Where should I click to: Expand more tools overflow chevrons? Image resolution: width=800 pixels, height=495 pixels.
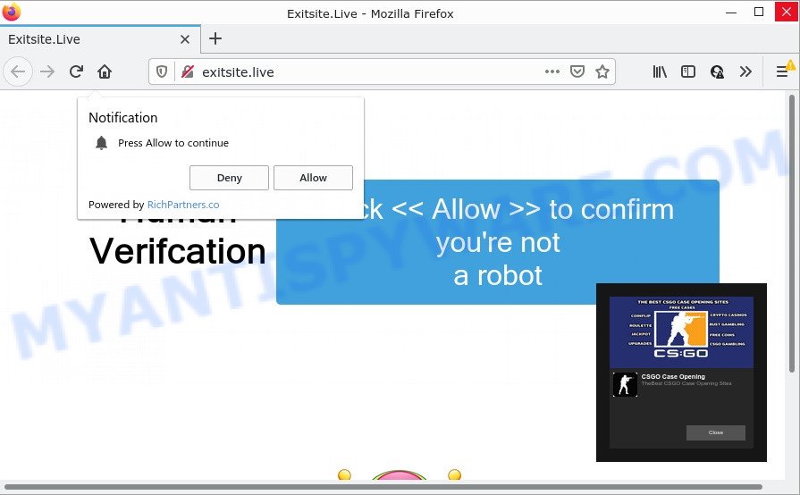tap(745, 71)
